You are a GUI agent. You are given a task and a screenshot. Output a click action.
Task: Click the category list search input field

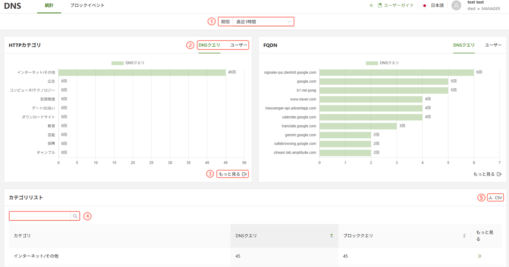coord(40,216)
